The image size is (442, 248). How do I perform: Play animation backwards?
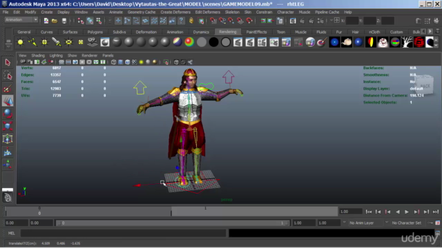click(398, 211)
